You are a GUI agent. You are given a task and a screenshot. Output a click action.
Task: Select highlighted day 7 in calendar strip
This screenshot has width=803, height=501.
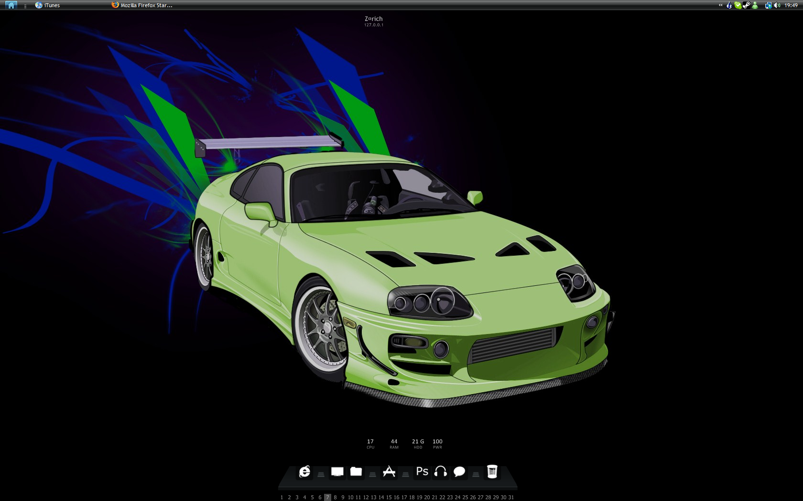click(x=327, y=497)
